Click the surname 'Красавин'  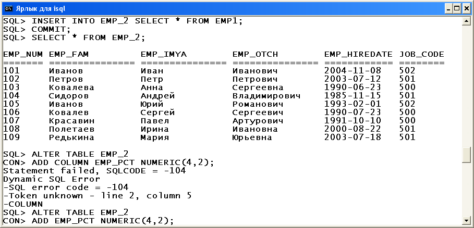click(x=71, y=121)
